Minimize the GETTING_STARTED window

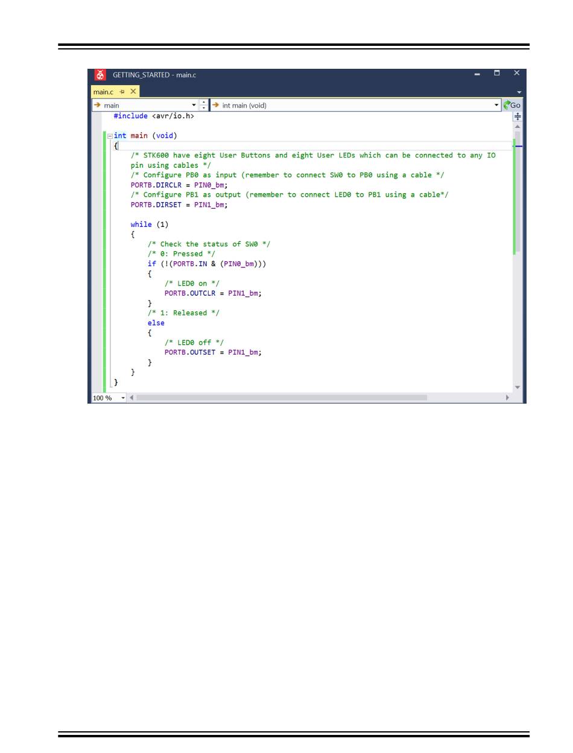click(477, 74)
